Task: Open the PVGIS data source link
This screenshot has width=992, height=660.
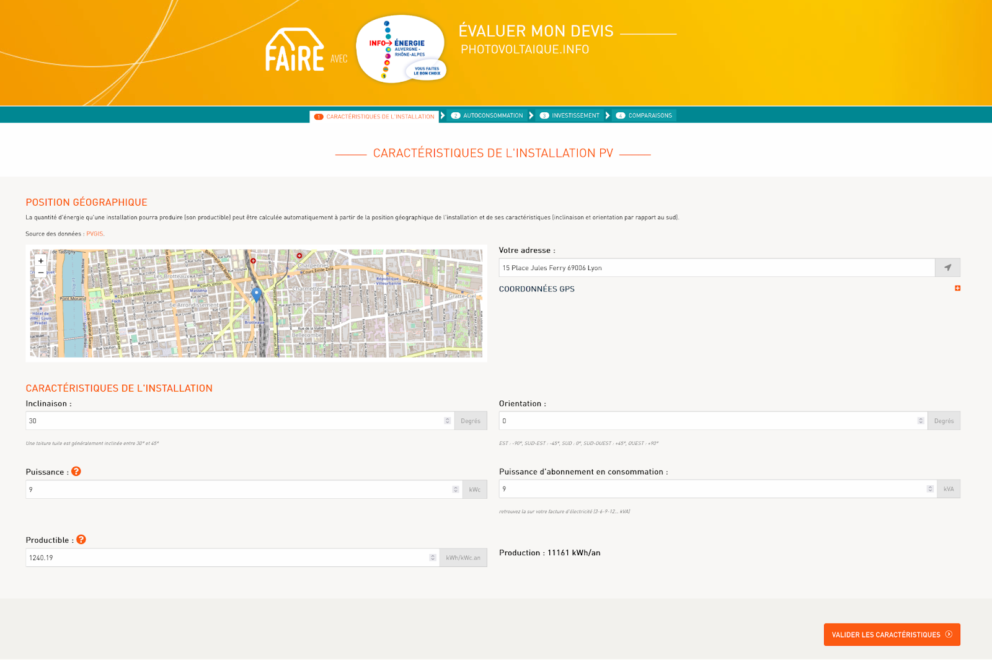Action: point(94,234)
